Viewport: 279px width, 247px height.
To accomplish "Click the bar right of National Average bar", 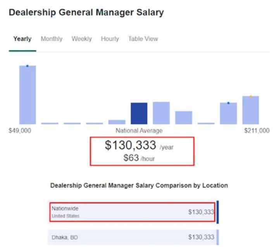I will [161, 113].
